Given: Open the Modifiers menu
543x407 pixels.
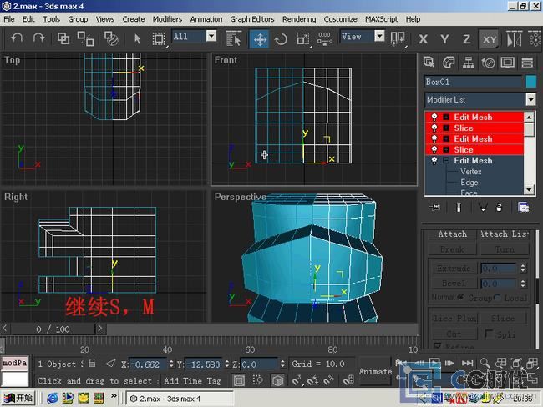Looking at the screenshot, I should [167, 19].
